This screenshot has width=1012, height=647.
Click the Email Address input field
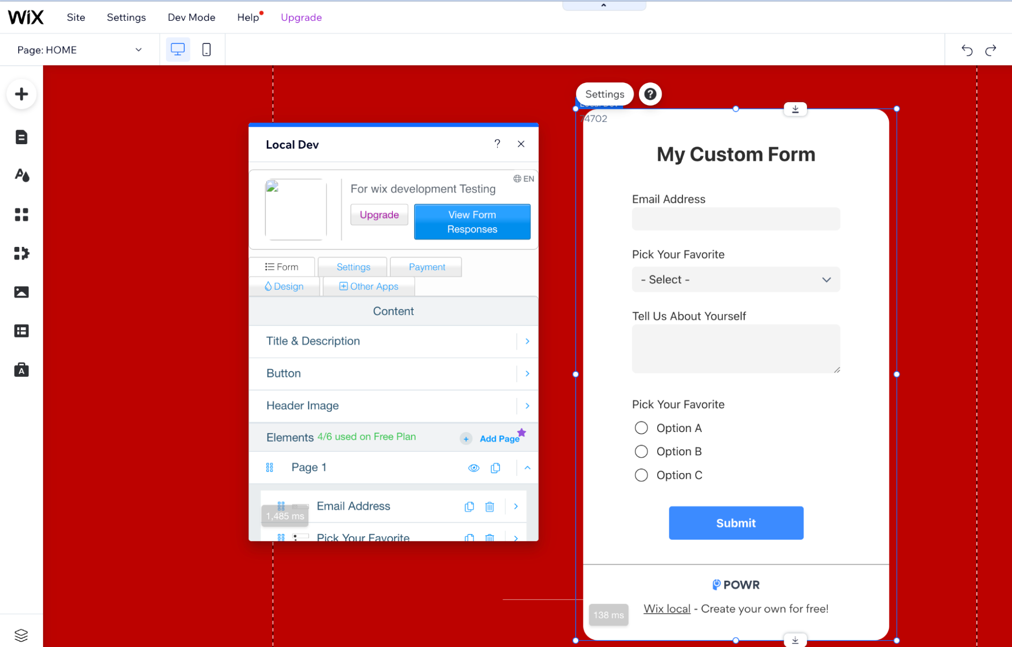(x=735, y=219)
